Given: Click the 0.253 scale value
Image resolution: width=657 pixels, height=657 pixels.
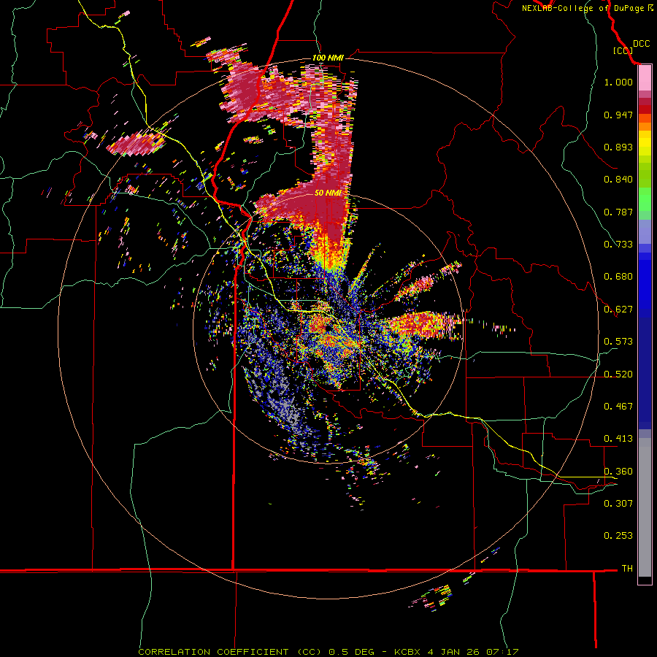Looking at the screenshot, I should (x=618, y=536).
